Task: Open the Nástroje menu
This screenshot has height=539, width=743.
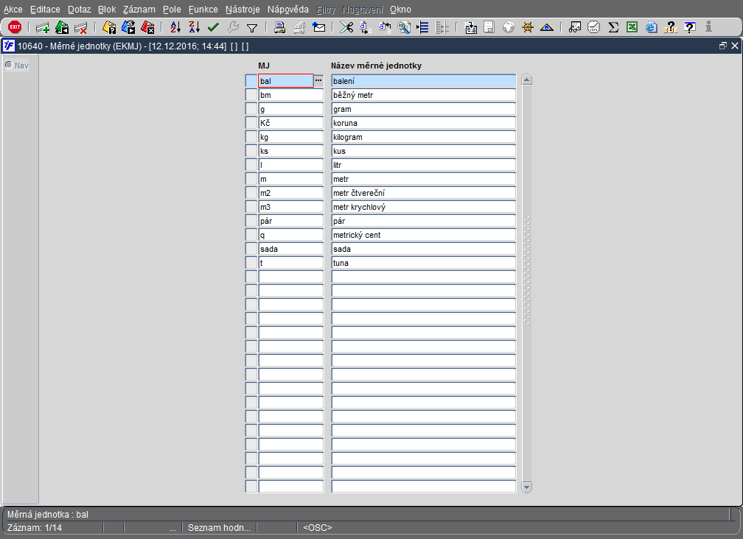Action: pos(243,10)
